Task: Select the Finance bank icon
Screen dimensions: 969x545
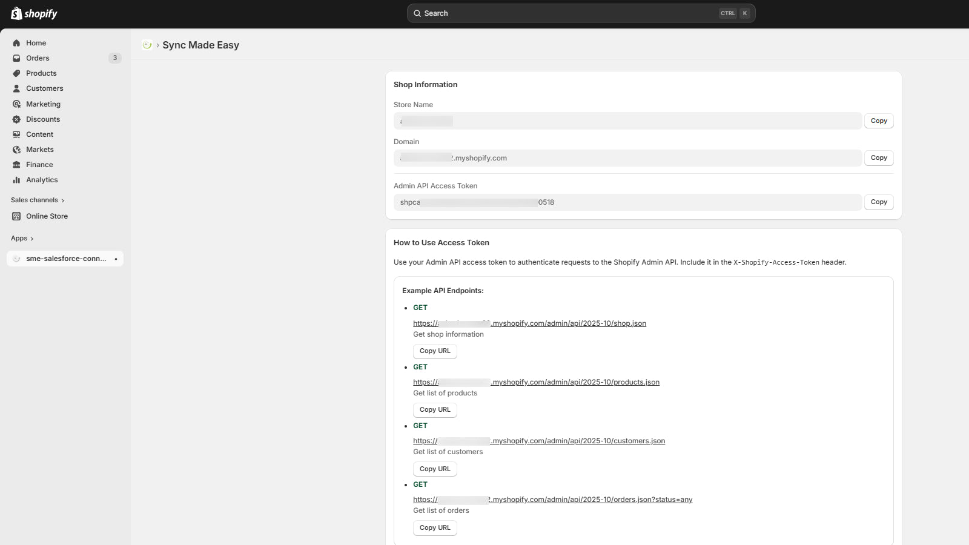Action: click(16, 164)
